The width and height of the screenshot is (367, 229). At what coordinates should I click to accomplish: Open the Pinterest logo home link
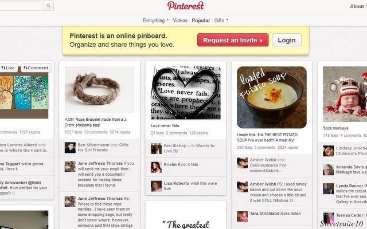coord(185,6)
